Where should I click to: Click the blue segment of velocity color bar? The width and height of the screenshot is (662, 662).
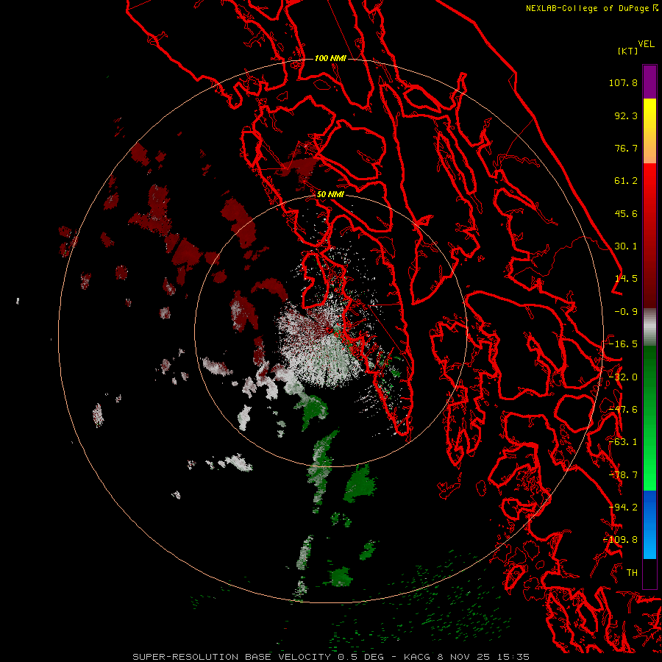pyautogui.click(x=649, y=524)
